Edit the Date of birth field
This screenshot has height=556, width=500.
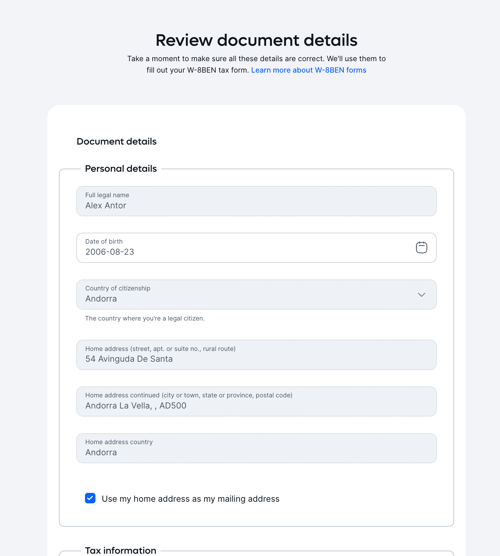point(257,248)
